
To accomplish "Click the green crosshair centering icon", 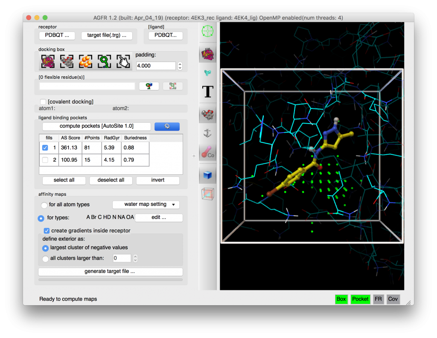I will click(208, 31).
